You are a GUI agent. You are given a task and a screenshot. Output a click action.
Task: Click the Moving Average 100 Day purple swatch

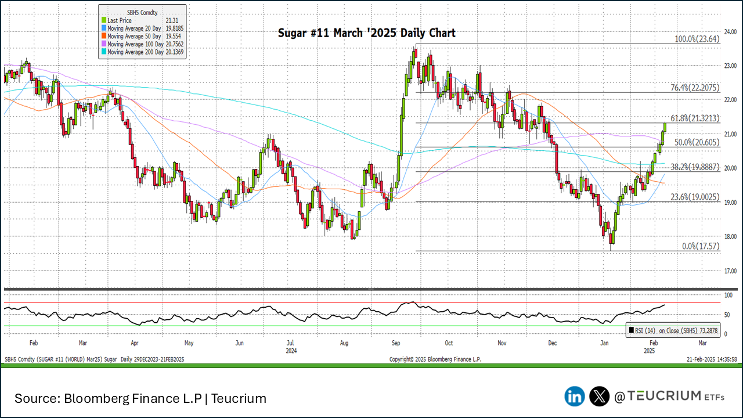pos(104,44)
